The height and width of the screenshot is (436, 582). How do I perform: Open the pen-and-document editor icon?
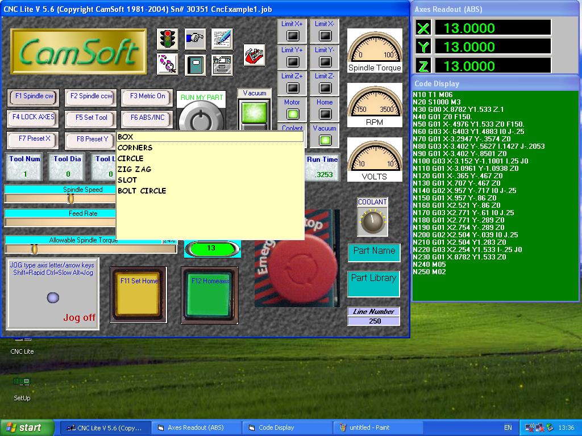point(222,39)
